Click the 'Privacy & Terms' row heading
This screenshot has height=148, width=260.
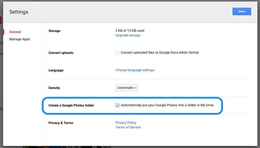[61, 123]
